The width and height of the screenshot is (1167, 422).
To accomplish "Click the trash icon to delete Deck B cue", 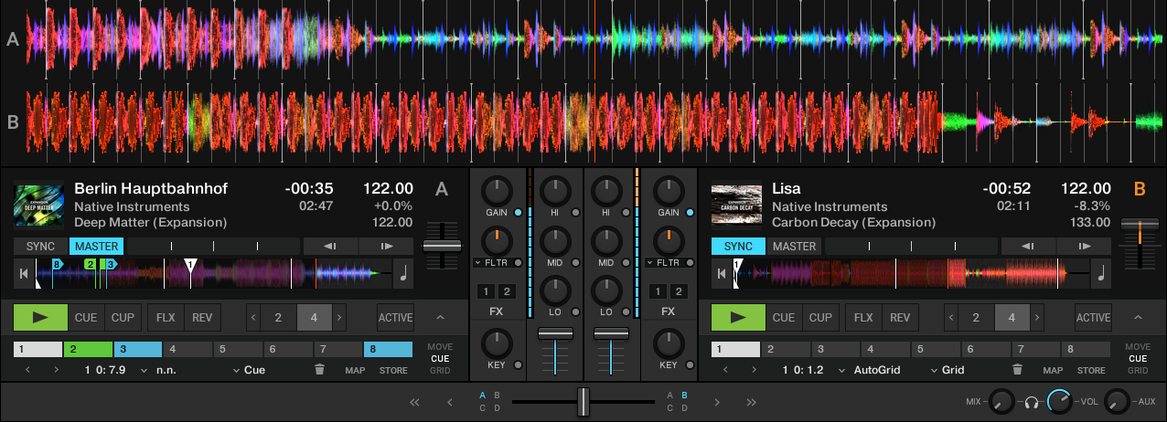I will click(x=1016, y=370).
